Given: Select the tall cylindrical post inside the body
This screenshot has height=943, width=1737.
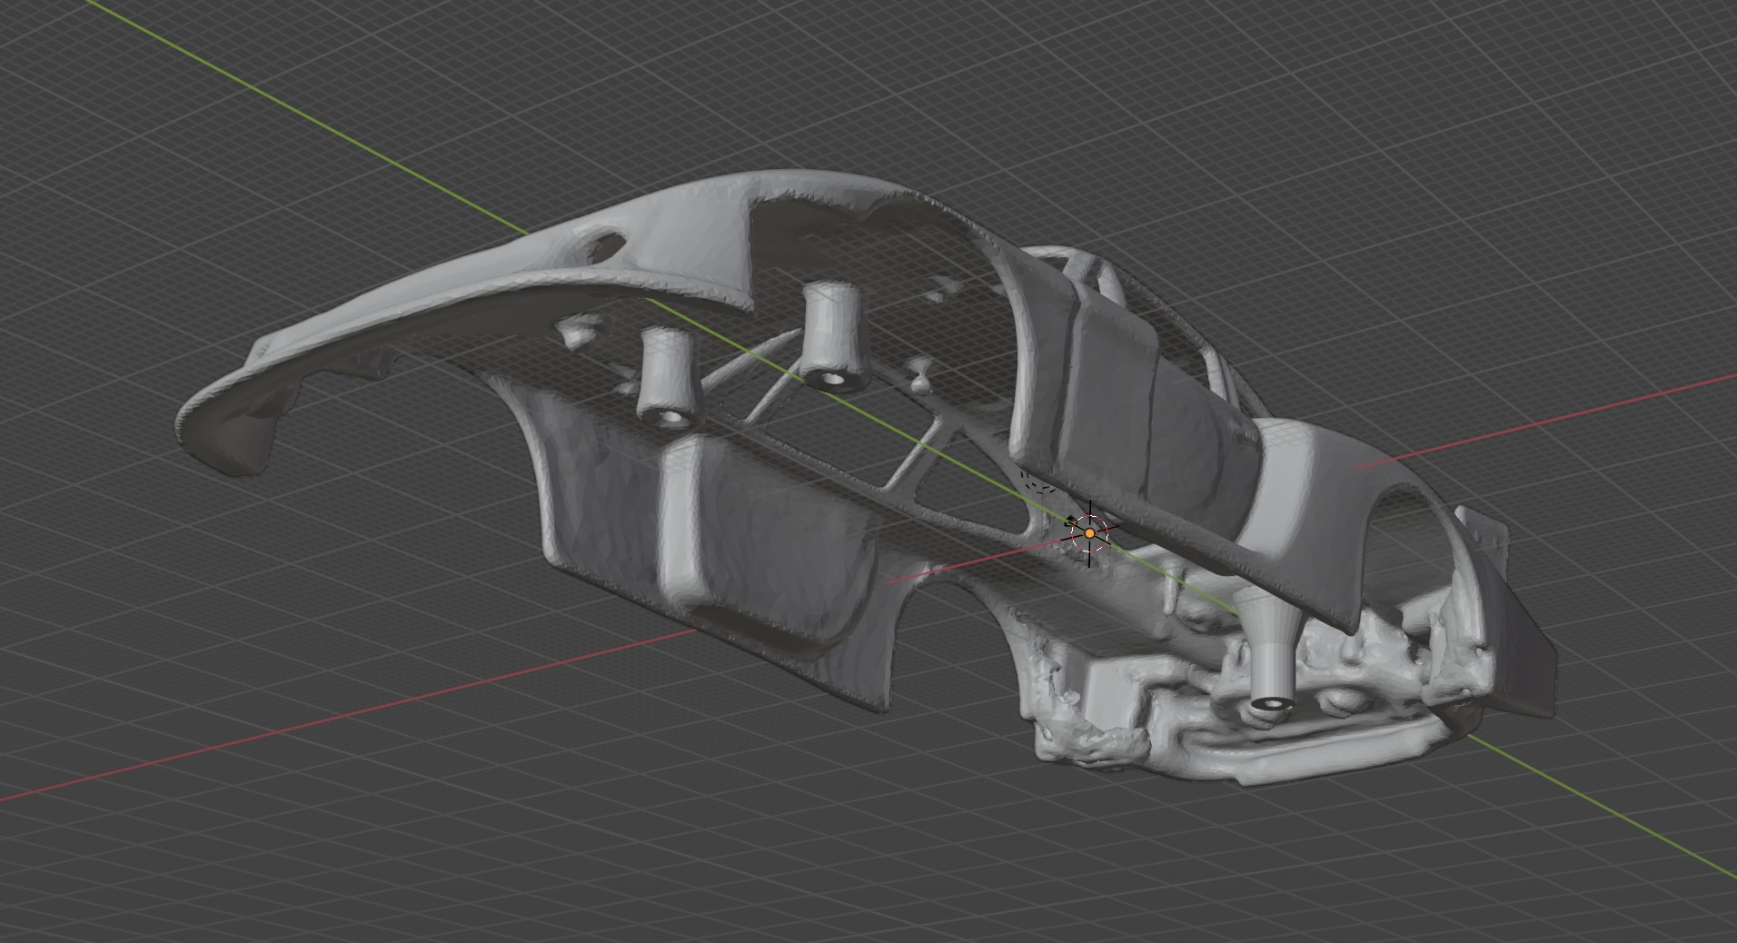Looking at the screenshot, I should (x=831, y=334).
